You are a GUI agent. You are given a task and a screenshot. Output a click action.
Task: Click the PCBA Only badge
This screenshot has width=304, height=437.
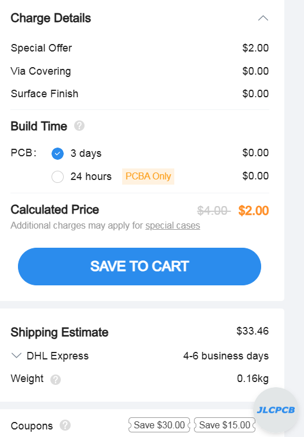[148, 177]
